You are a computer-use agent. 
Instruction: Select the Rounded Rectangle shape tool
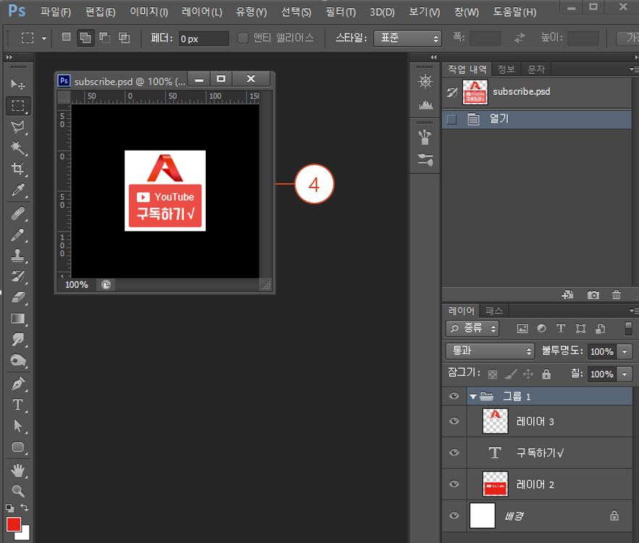(x=17, y=447)
